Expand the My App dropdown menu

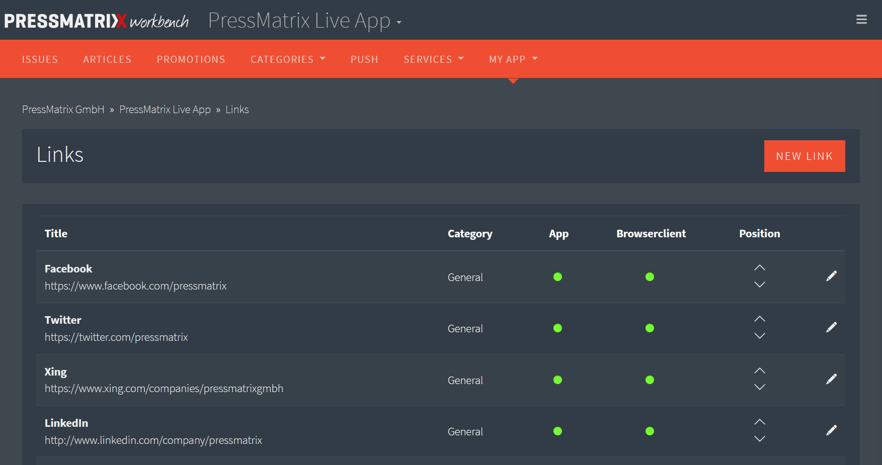(x=513, y=59)
